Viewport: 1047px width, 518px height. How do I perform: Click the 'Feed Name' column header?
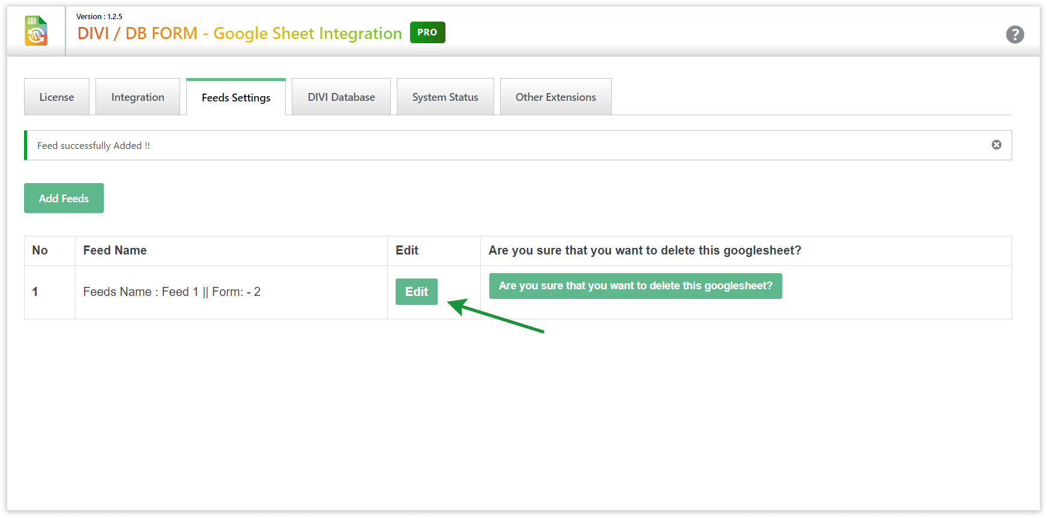tap(115, 250)
